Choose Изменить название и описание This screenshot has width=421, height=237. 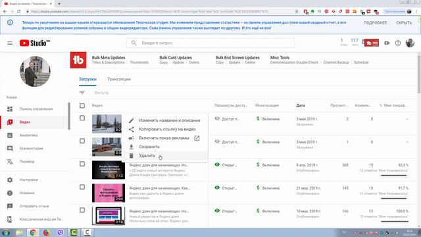[x=164, y=120]
